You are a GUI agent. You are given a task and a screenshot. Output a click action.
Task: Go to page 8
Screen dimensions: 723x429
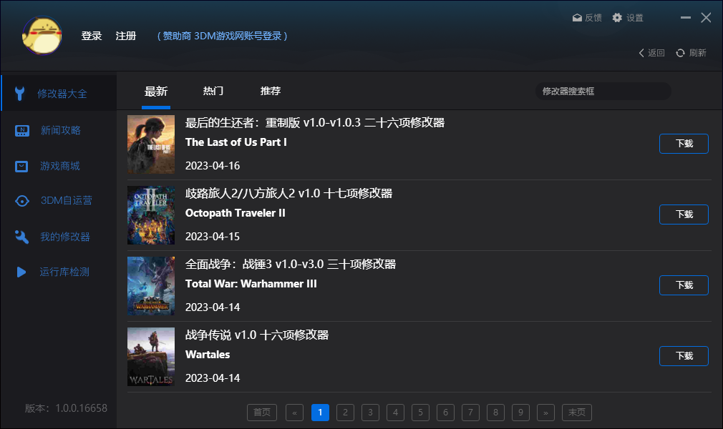click(x=495, y=413)
